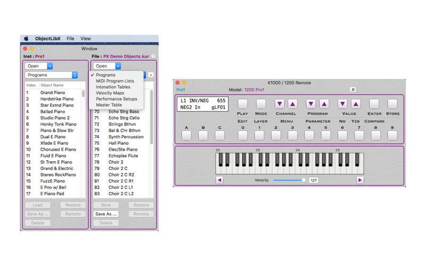This screenshot has width=426, height=266.
Task: Select E Piano Pad row
Action: click(53, 194)
